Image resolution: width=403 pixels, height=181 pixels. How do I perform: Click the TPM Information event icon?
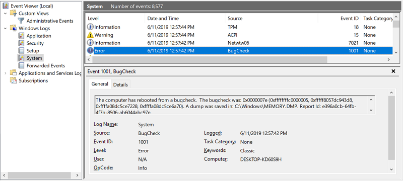[90, 27]
